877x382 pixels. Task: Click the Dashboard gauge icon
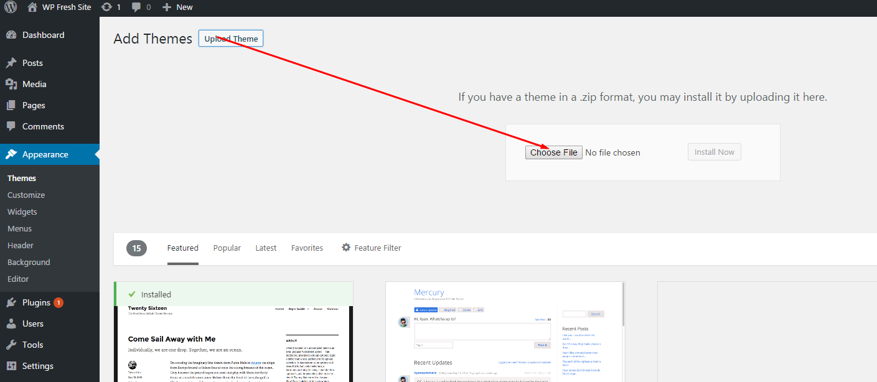coord(11,35)
